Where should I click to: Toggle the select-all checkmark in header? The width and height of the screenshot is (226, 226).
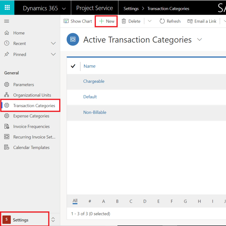click(73, 66)
